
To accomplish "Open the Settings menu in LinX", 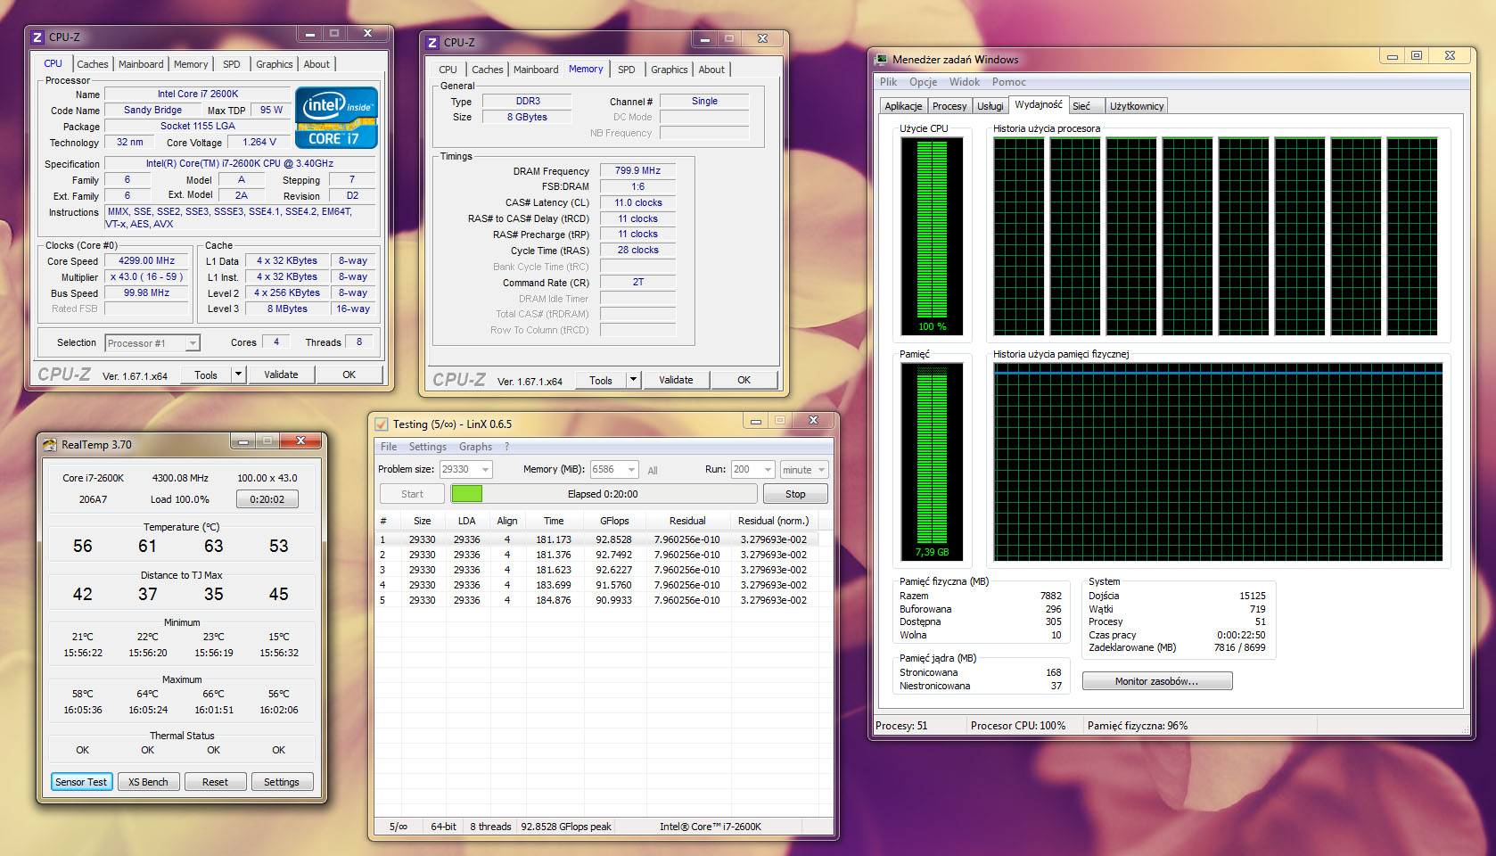I will point(427,447).
